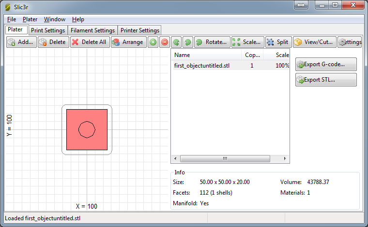Click the copies value 1 in the list

point(252,66)
